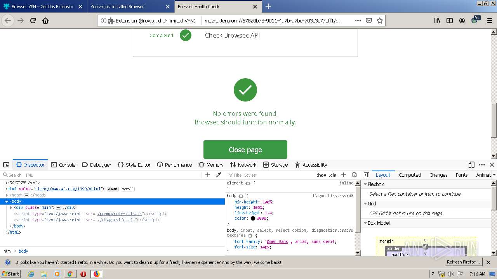
Task: Collapse the Grid section
Action: pos(365,204)
